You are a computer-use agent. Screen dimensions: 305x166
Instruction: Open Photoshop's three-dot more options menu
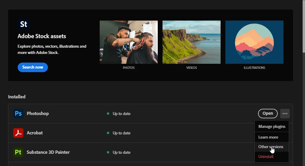285,114
